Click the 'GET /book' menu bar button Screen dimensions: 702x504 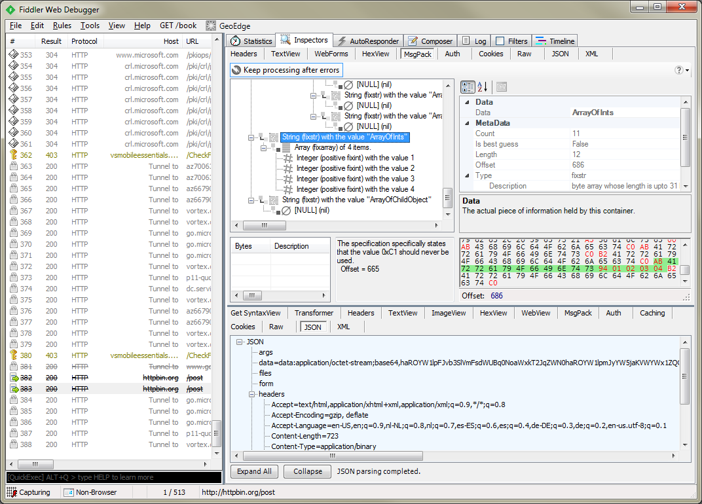point(178,26)
